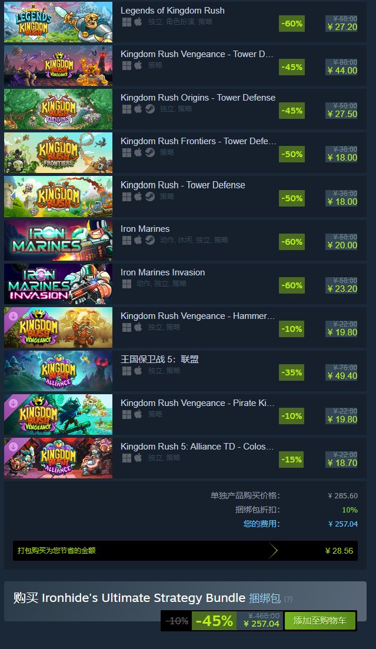Click the Apple icon under Kingdom Rush Vengeance Tower Defense

tap(138, 65)
